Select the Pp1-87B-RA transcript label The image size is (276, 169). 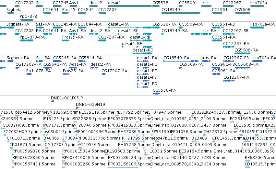[32, 37]
